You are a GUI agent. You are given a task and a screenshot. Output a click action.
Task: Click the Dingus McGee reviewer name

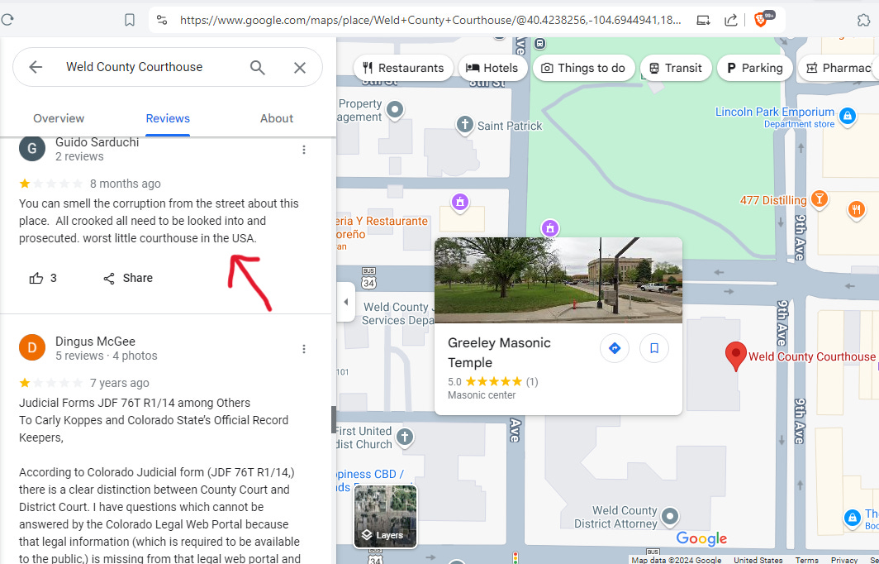pyautogui.click(x=95, y=342)
